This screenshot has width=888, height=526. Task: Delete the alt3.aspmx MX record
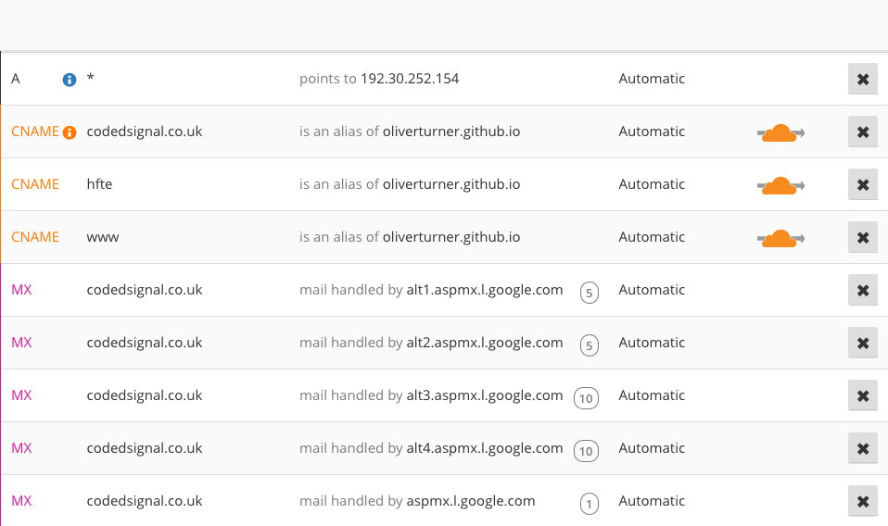[x=863, y=395]
